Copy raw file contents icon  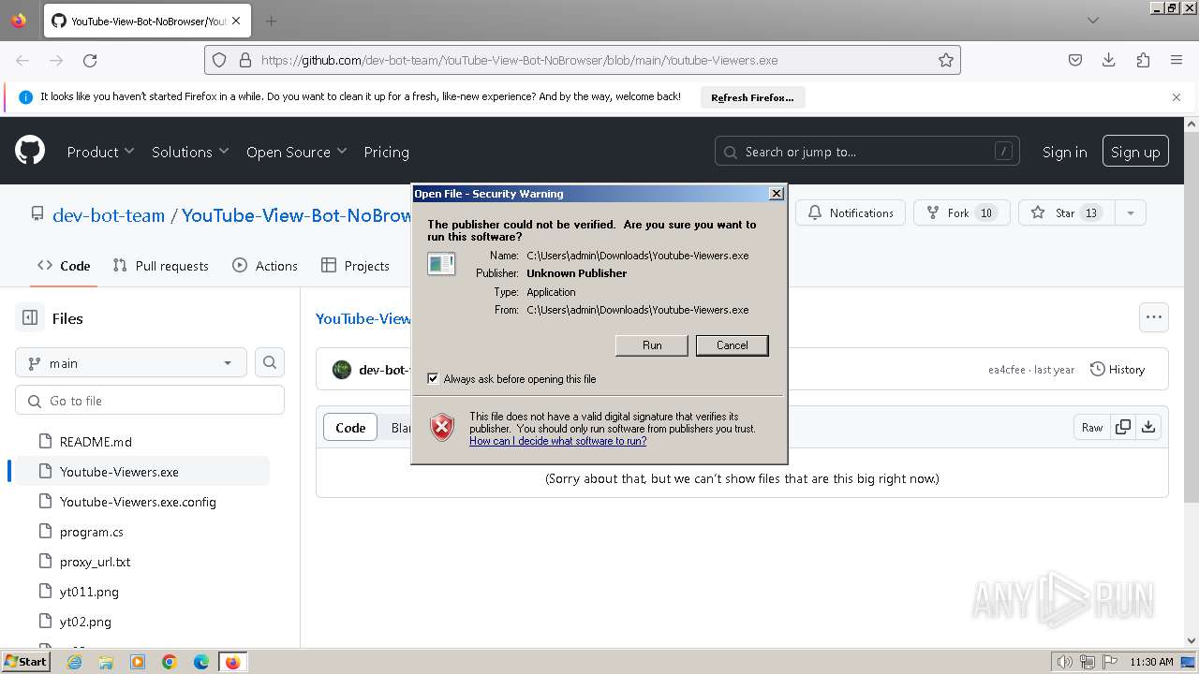[x=1122, y=427]
